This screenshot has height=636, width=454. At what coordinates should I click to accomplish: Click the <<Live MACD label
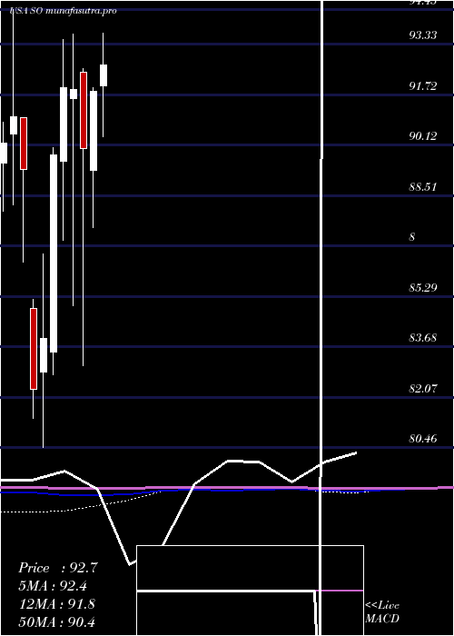pos(382,611)
